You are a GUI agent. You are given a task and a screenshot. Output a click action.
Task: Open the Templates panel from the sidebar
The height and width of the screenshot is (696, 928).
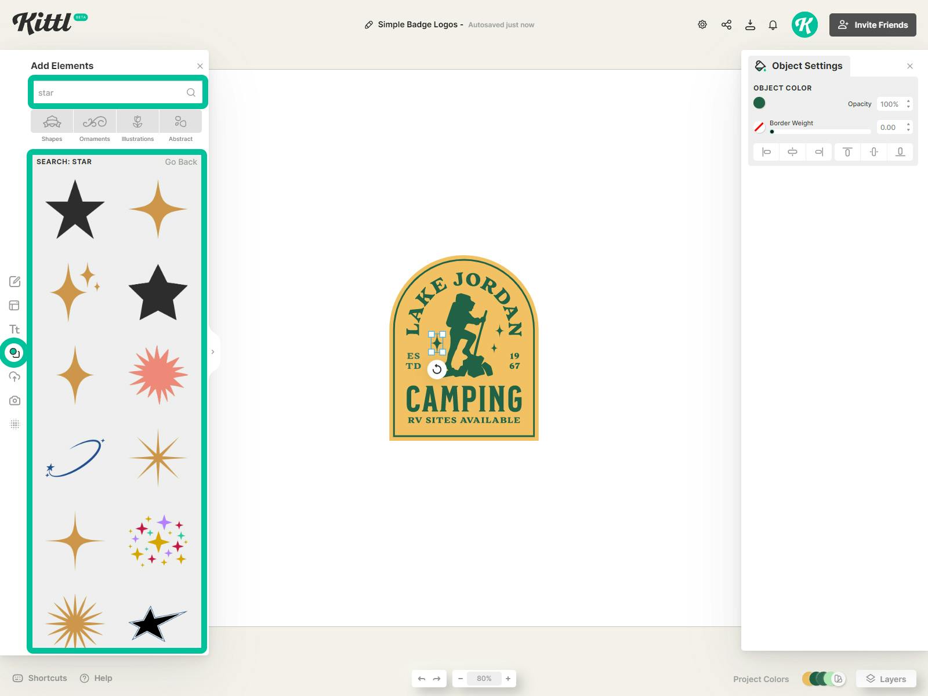14,305
